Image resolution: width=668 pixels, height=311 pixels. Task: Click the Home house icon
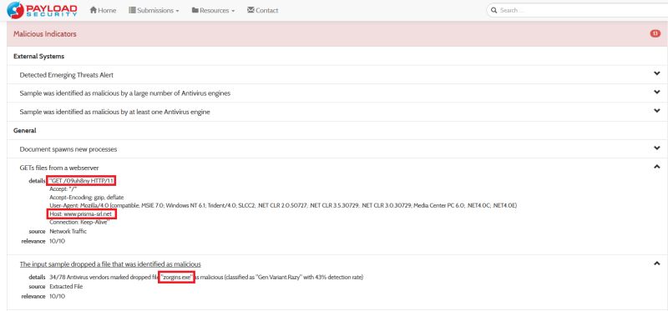point(94,10)
